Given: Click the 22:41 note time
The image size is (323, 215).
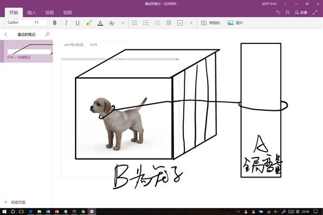Looking at the screenshot, I should tap(94, 45).
